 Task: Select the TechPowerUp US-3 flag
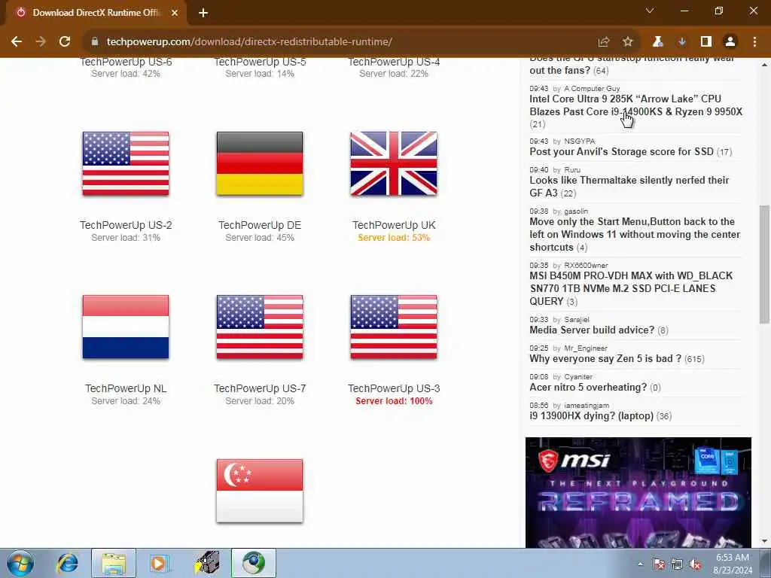coord(394,327)
